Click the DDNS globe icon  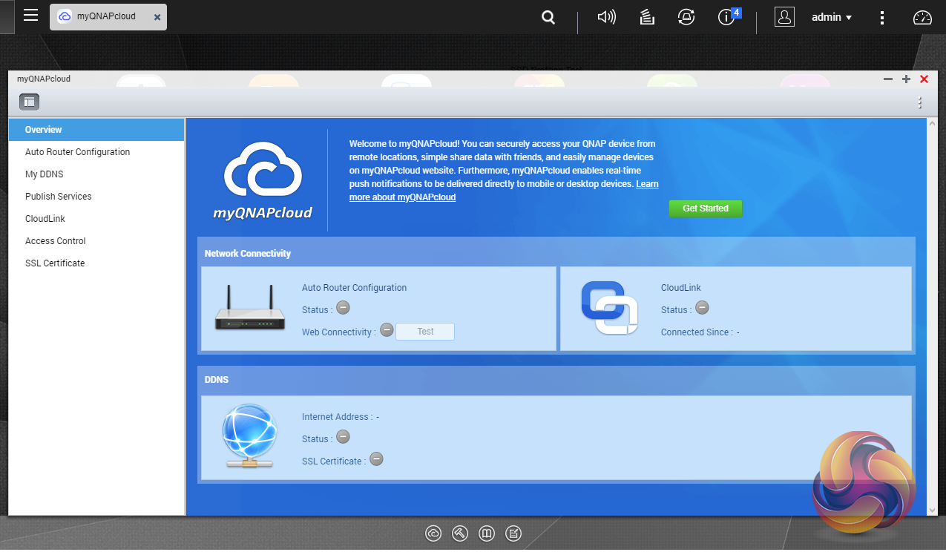[249, 436]
